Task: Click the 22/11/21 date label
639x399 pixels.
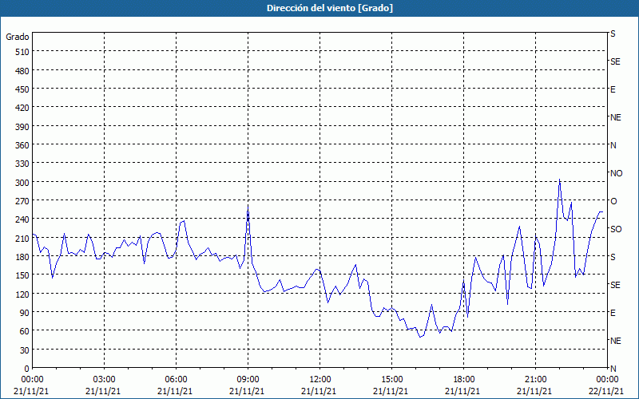Action: pyautogui.click(x=606, y=391)
